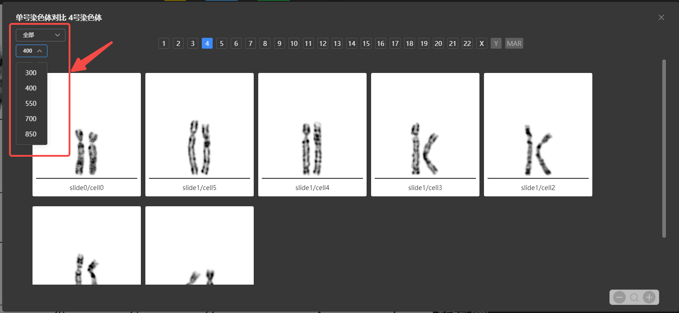Open the 全部 filter dropdown
This screenshot has height=313, width=679.
click(41, 35)
